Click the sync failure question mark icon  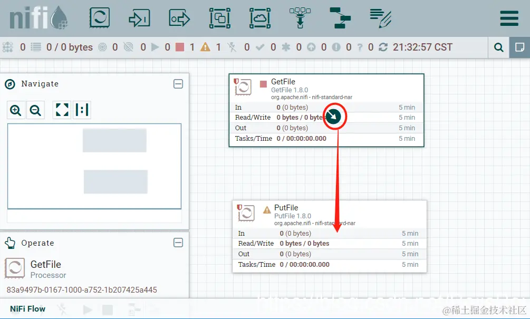click(360, 47)
